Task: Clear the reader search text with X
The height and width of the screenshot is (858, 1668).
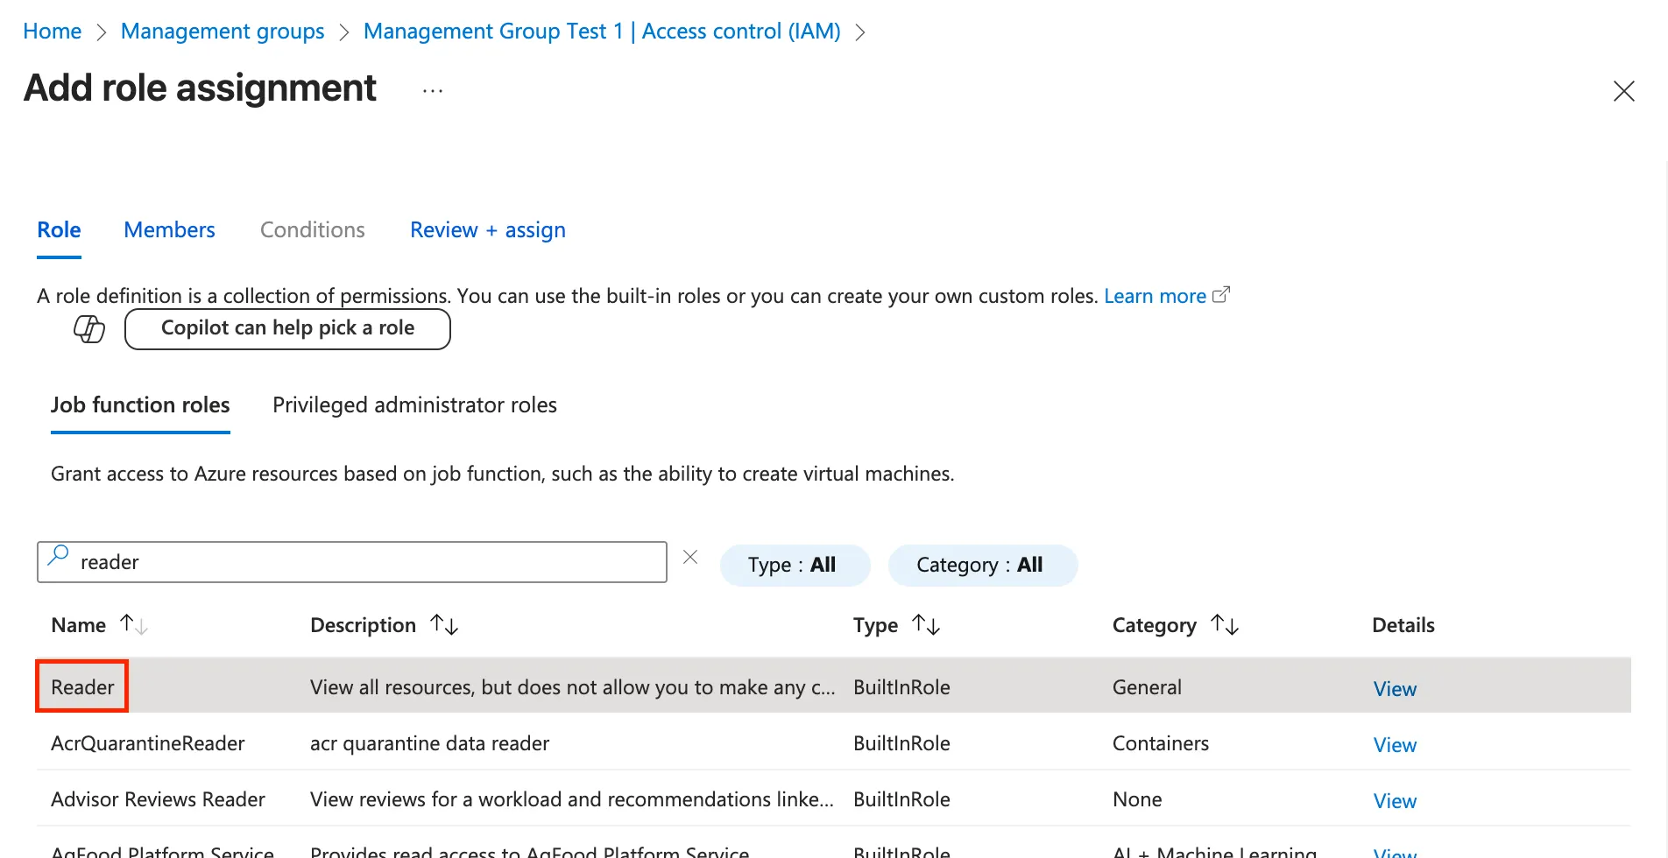Action: [x=690, y=558]
